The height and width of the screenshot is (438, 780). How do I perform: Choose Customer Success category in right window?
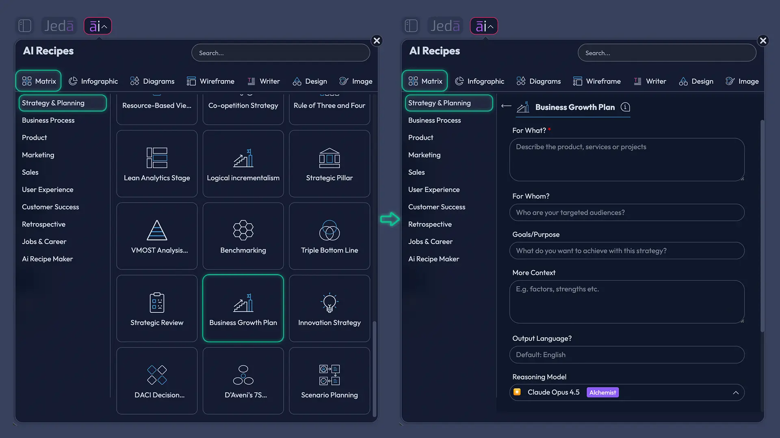click(x=437, y=207)
